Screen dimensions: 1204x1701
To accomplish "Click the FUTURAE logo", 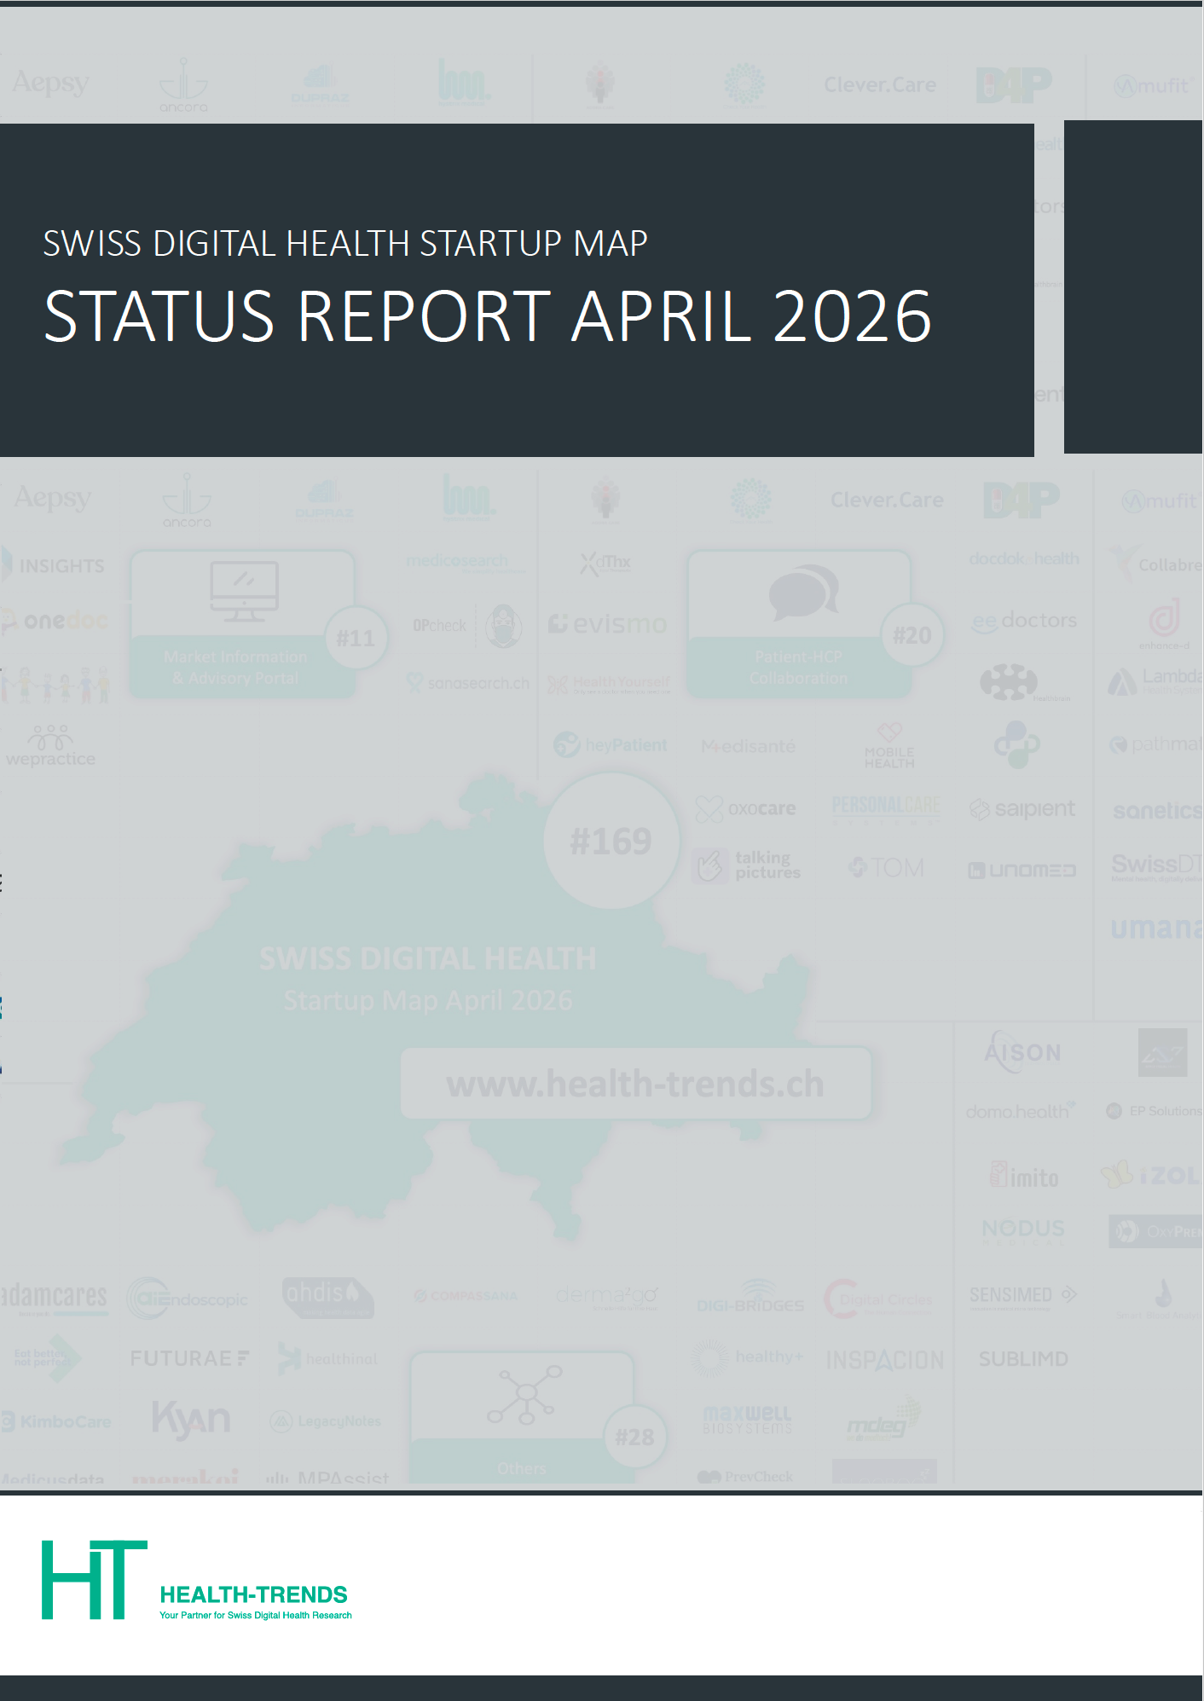I will coord(189,1358).
